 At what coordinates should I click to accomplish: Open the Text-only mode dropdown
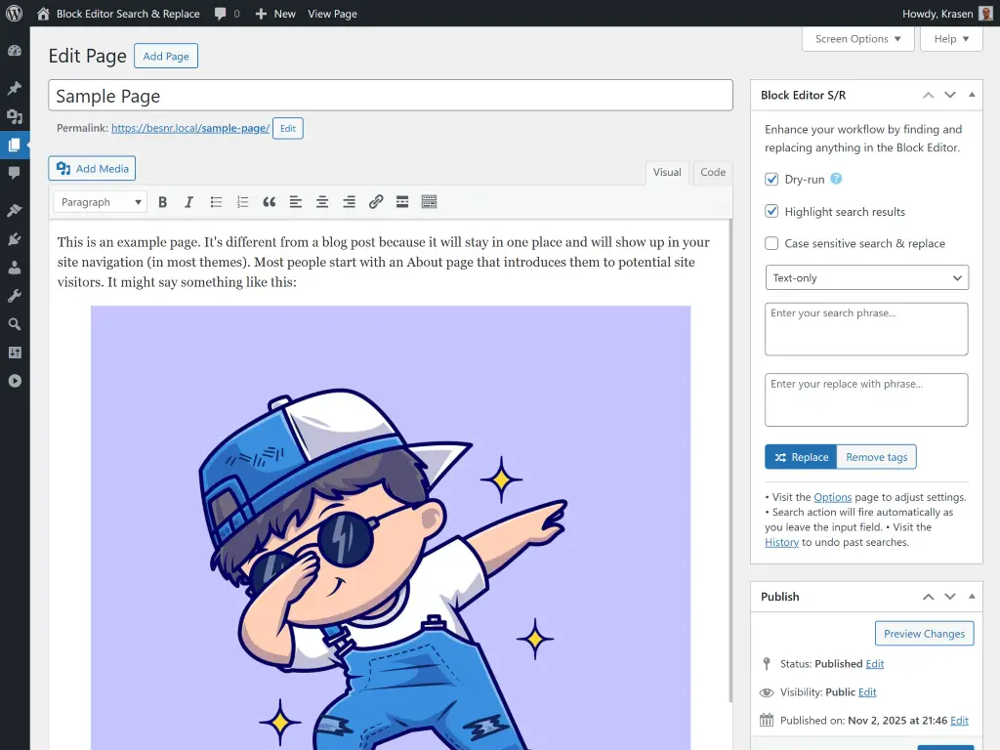point(865,277)
